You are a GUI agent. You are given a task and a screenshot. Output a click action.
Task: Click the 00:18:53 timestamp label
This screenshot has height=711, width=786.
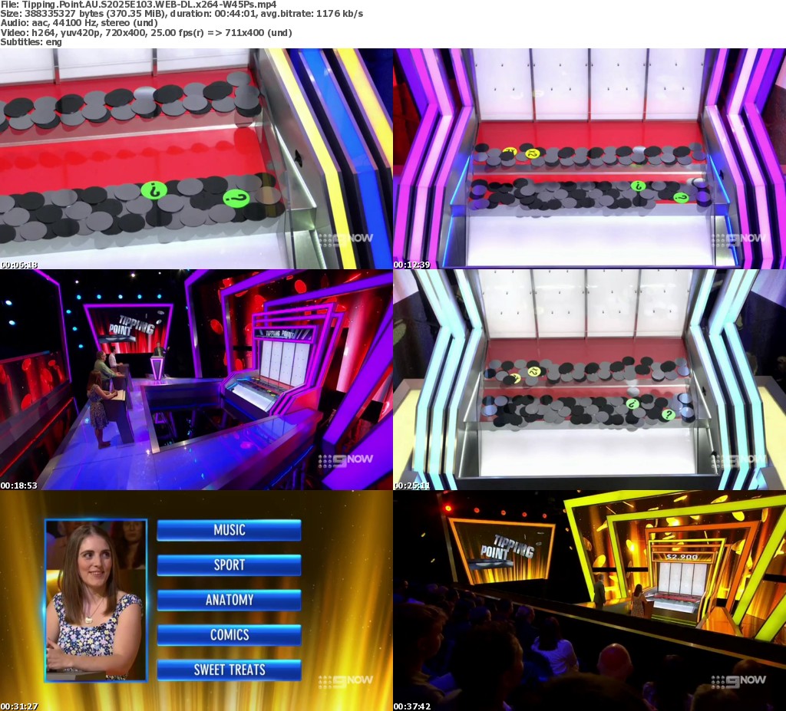pos(19,486)
